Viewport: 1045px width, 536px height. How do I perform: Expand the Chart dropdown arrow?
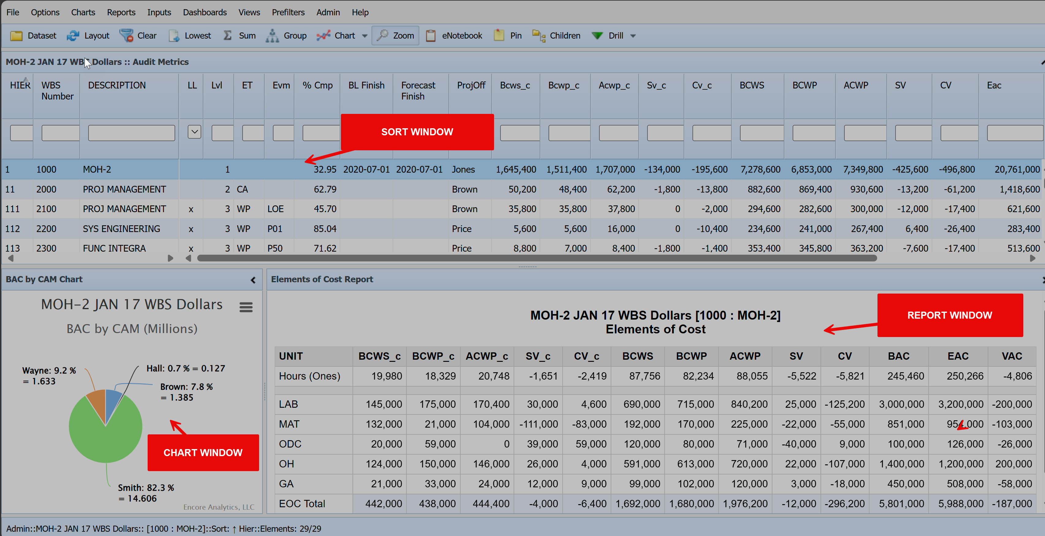tap(366, 36)
